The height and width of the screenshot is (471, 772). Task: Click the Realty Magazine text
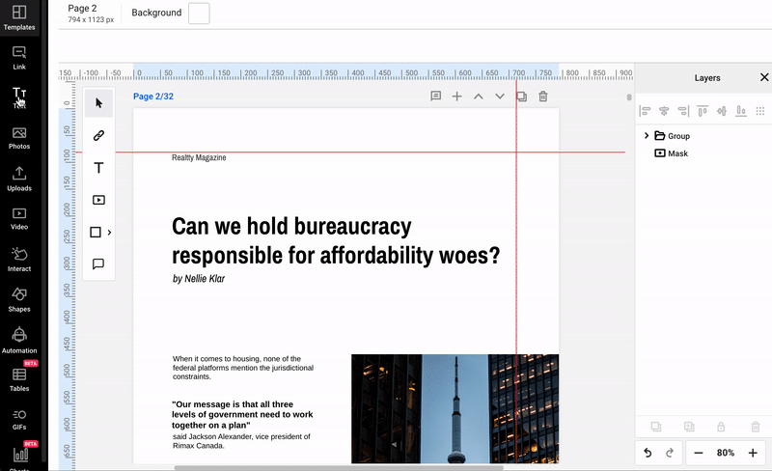click(199, 157)
